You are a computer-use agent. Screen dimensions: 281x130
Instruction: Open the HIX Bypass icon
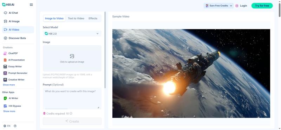point(5,106)
